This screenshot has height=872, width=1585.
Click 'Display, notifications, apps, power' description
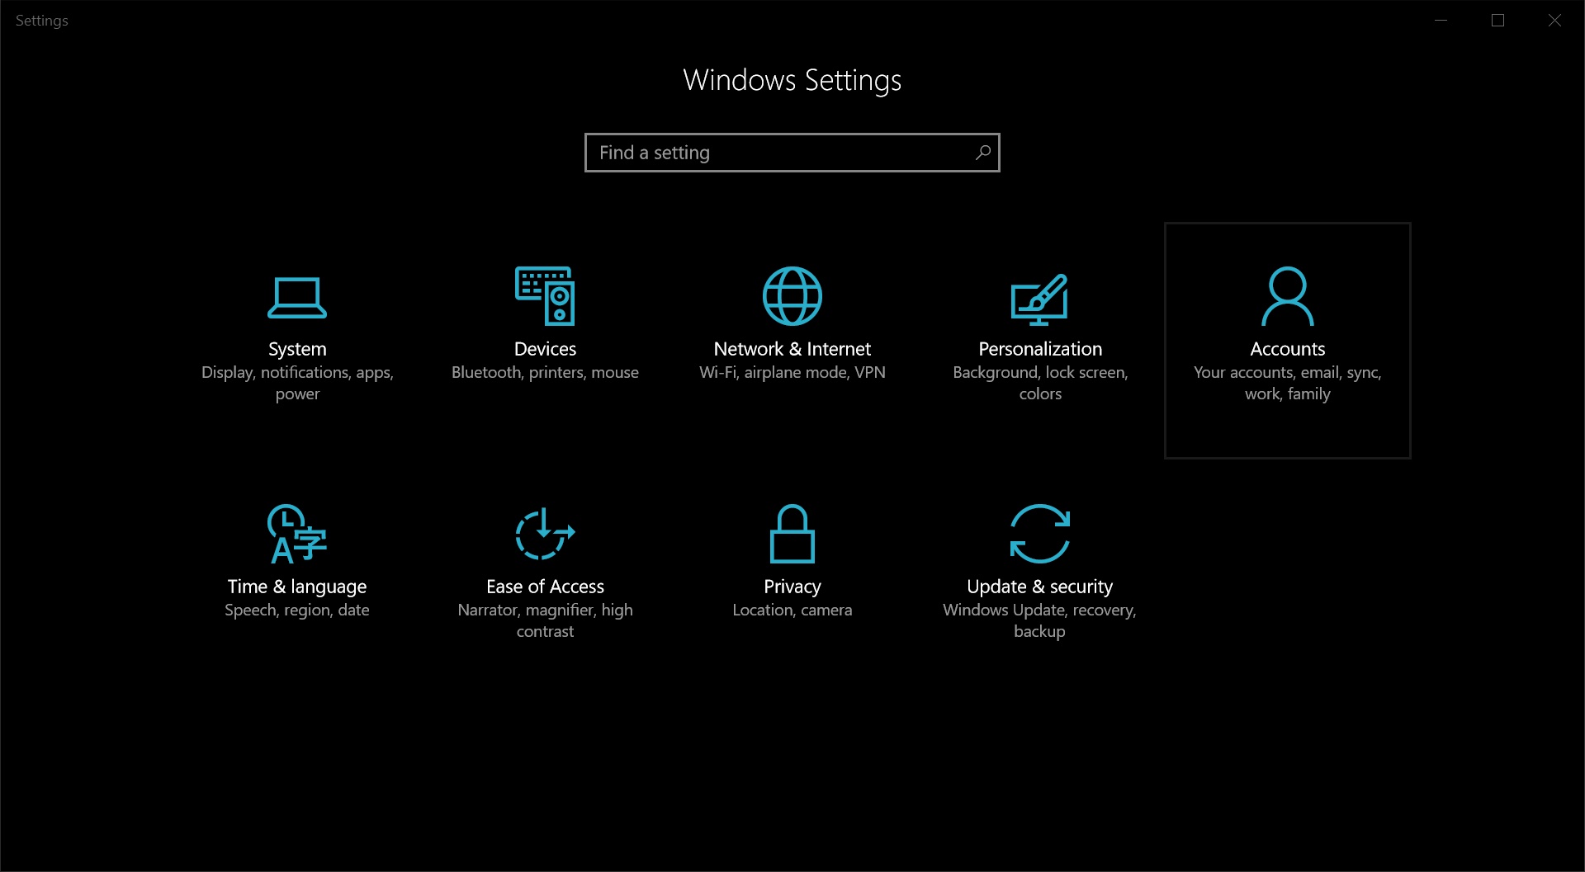(297, 383)
